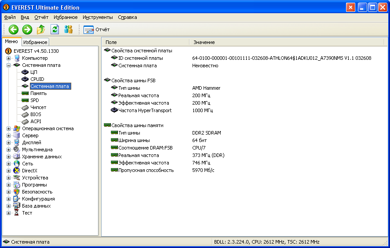Open the Файл menu

[10, 17]
